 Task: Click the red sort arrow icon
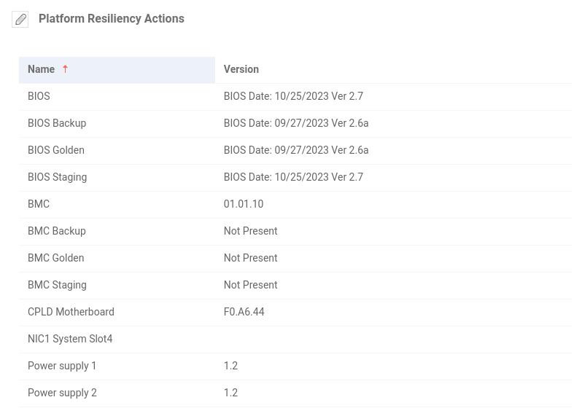click(x=65, y=69)
